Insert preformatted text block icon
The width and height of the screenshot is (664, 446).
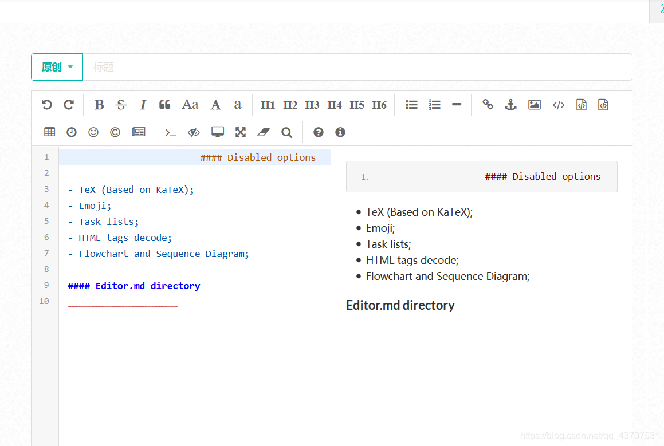582,105
